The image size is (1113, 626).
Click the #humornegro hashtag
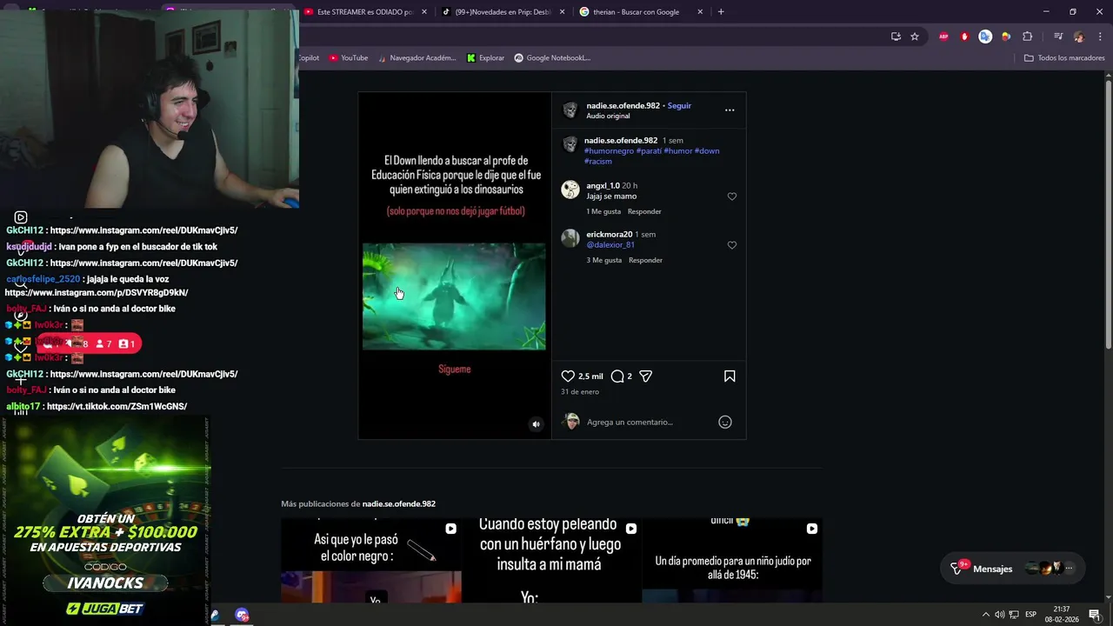tap(609, 151)
